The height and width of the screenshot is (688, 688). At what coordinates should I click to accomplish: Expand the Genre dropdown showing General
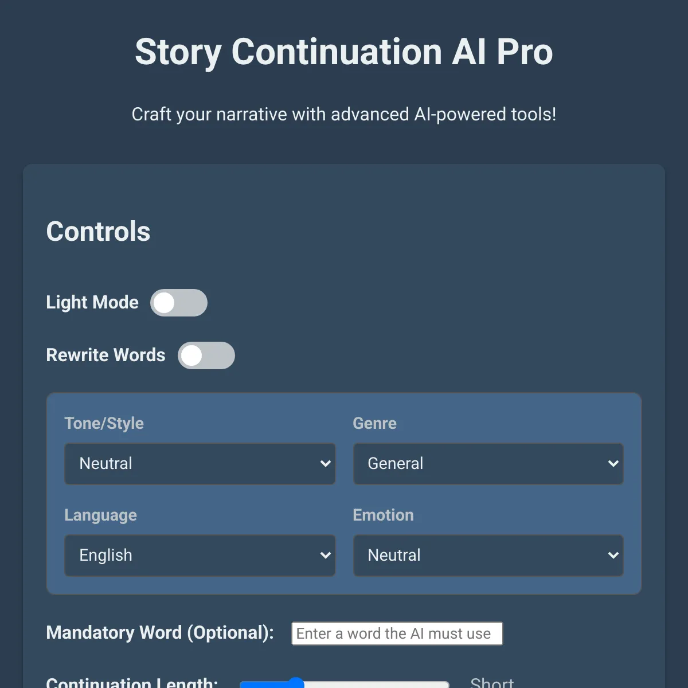tap(488, 464)
